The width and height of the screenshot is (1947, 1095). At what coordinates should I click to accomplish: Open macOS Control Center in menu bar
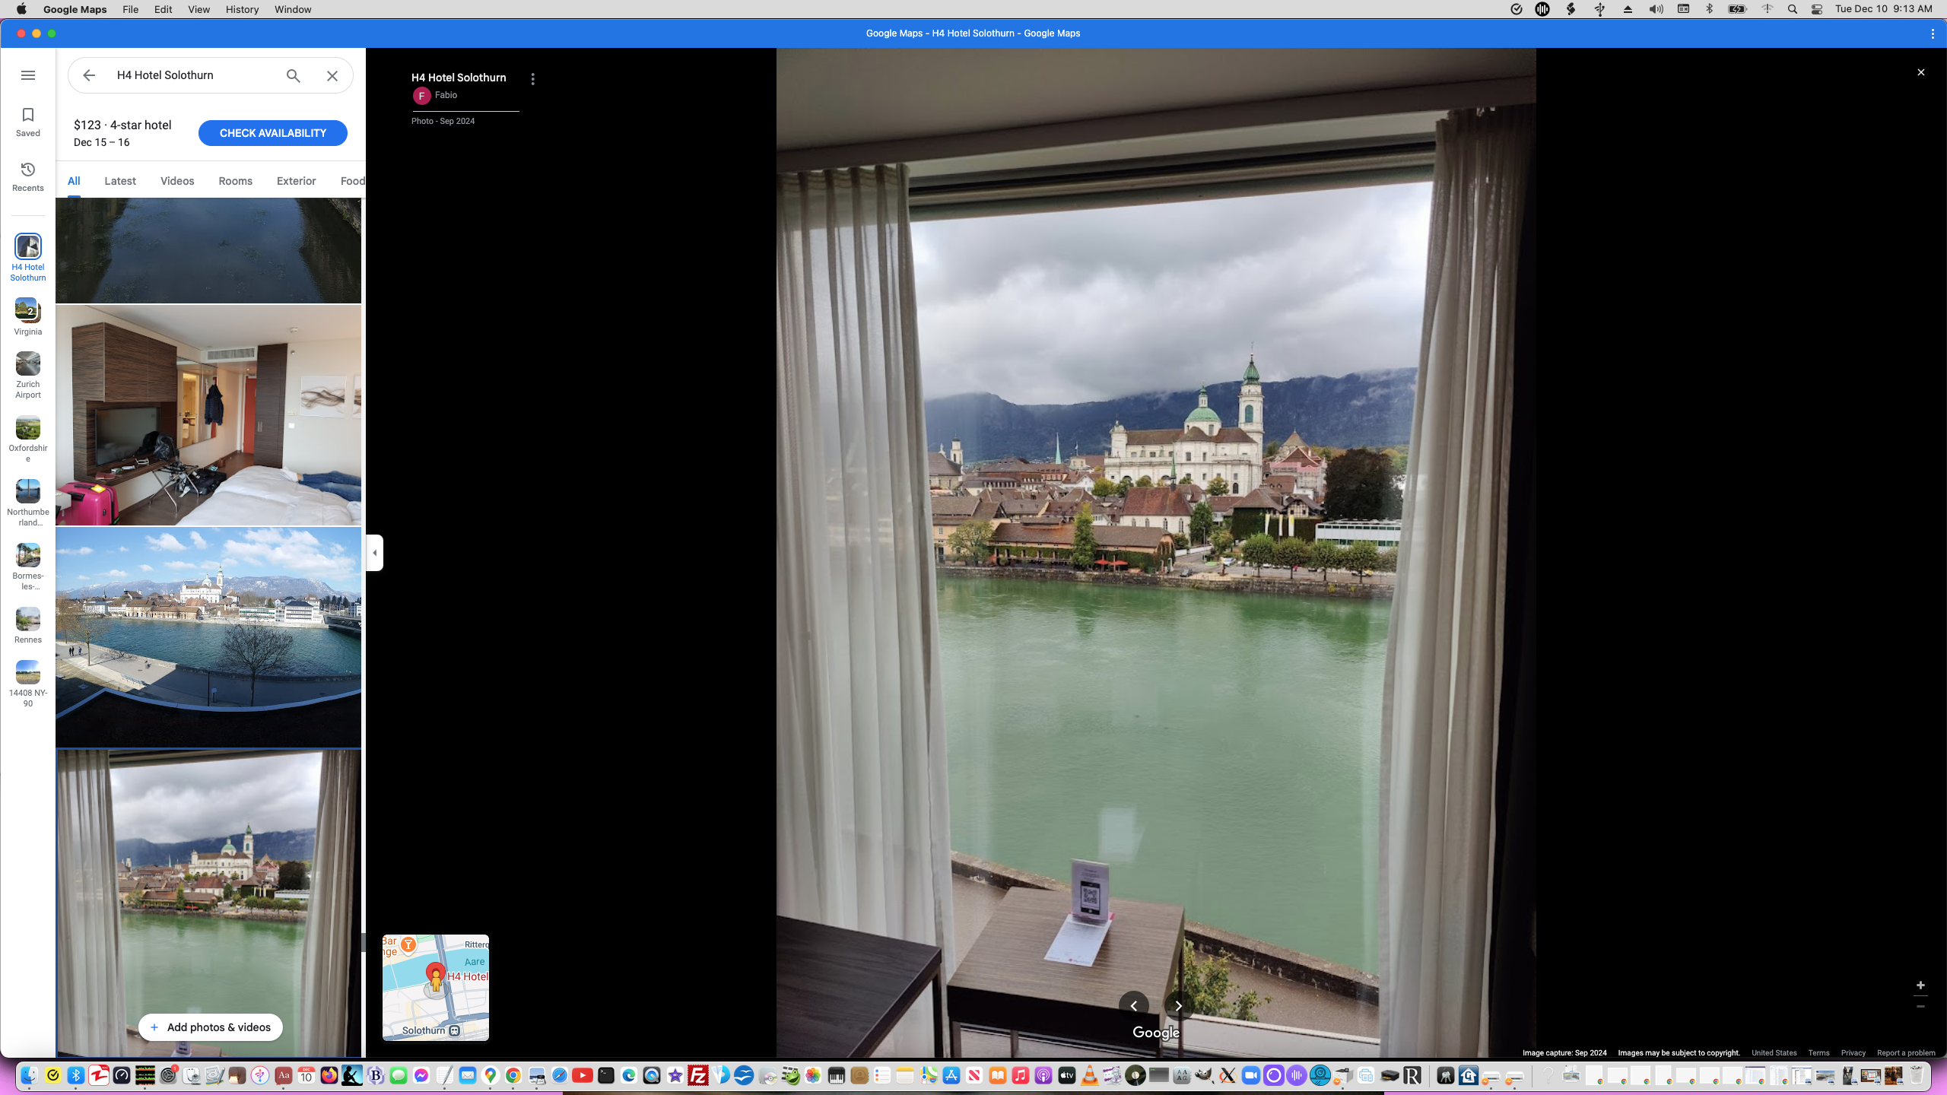click(1817, 9)
